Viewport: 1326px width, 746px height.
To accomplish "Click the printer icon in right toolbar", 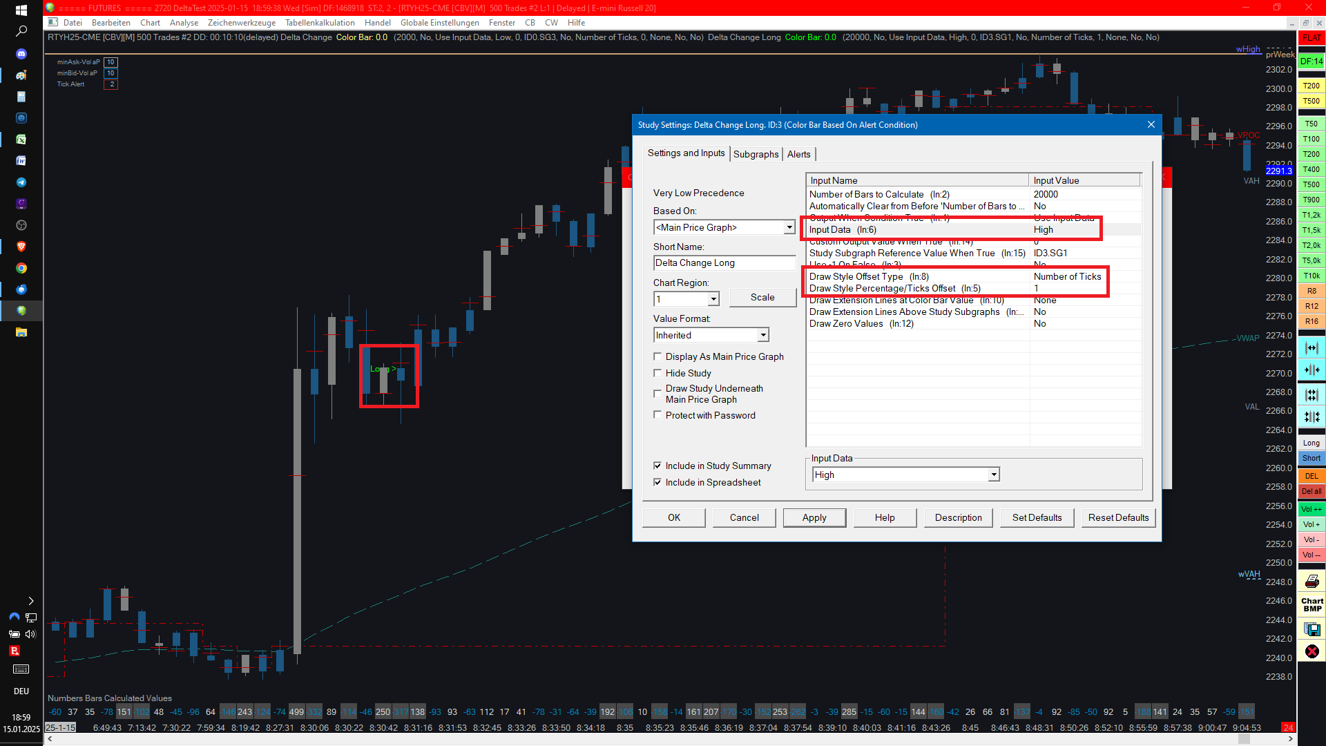I will pos(1311,581).
